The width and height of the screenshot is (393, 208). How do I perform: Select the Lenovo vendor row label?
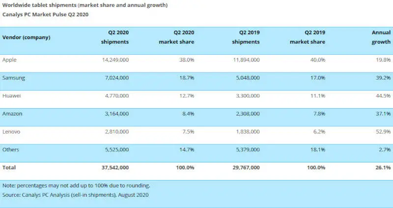[12, 132]
